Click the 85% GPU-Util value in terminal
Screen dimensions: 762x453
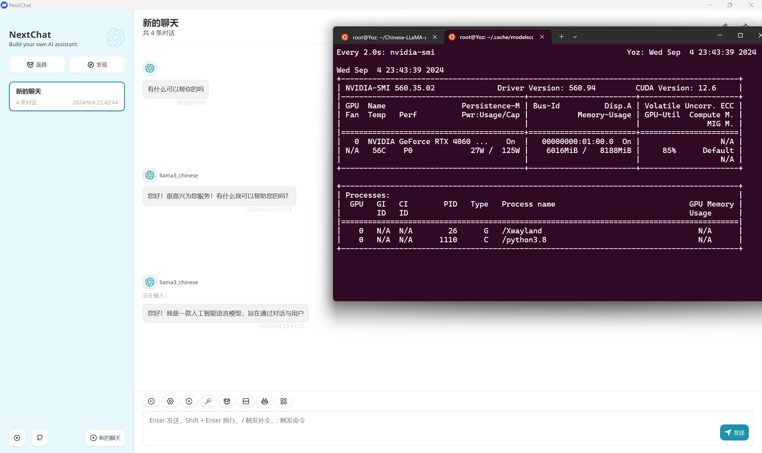point(669,151)
